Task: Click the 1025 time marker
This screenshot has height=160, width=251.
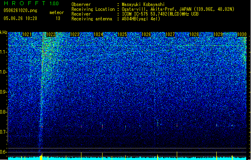Action: pos(122,34)
